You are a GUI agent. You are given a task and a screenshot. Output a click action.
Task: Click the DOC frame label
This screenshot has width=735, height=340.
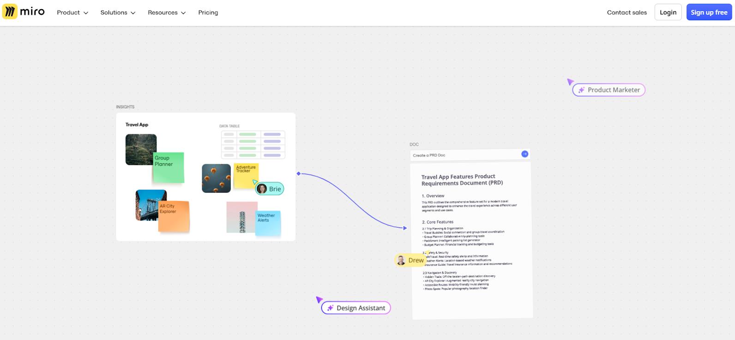414,145
